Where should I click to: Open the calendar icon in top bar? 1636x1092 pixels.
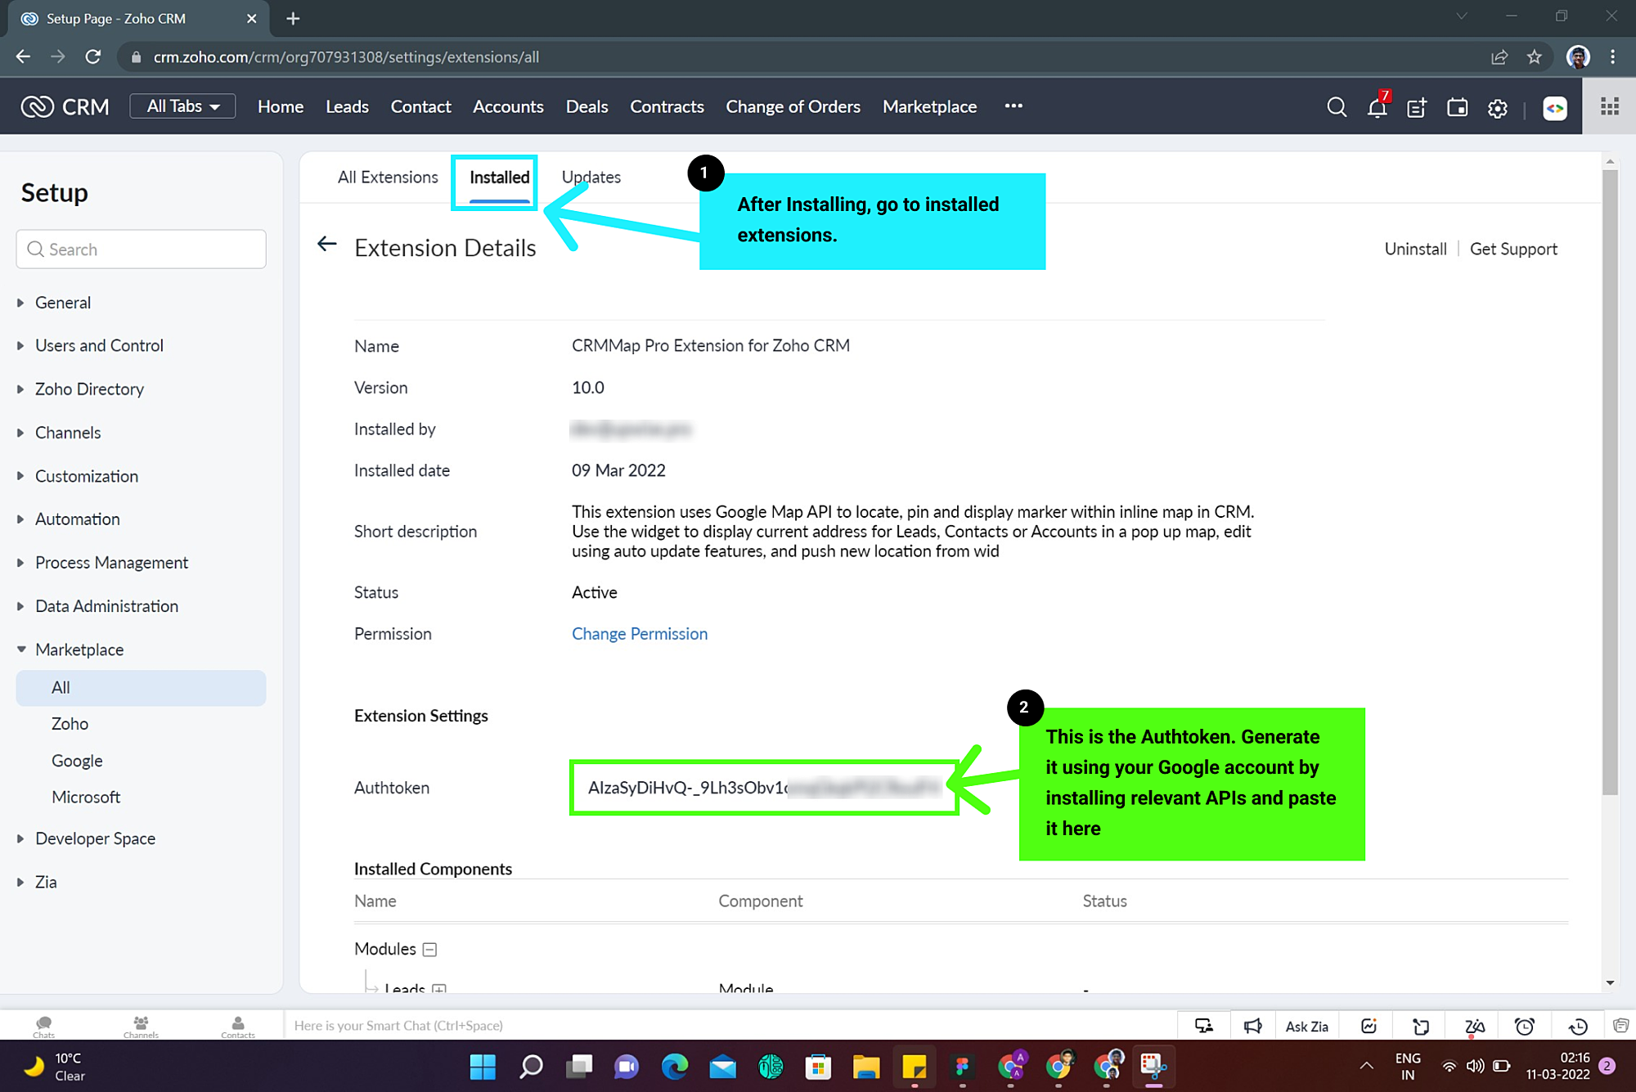coord(1457,107)
